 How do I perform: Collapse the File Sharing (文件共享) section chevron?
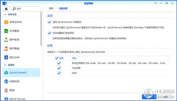point(5,15)
